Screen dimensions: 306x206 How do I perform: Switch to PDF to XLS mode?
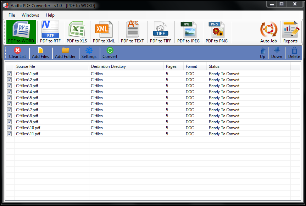click(77, 32)
